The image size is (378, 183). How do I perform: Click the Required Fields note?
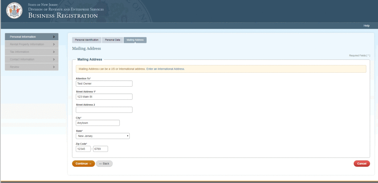[359, 55]
